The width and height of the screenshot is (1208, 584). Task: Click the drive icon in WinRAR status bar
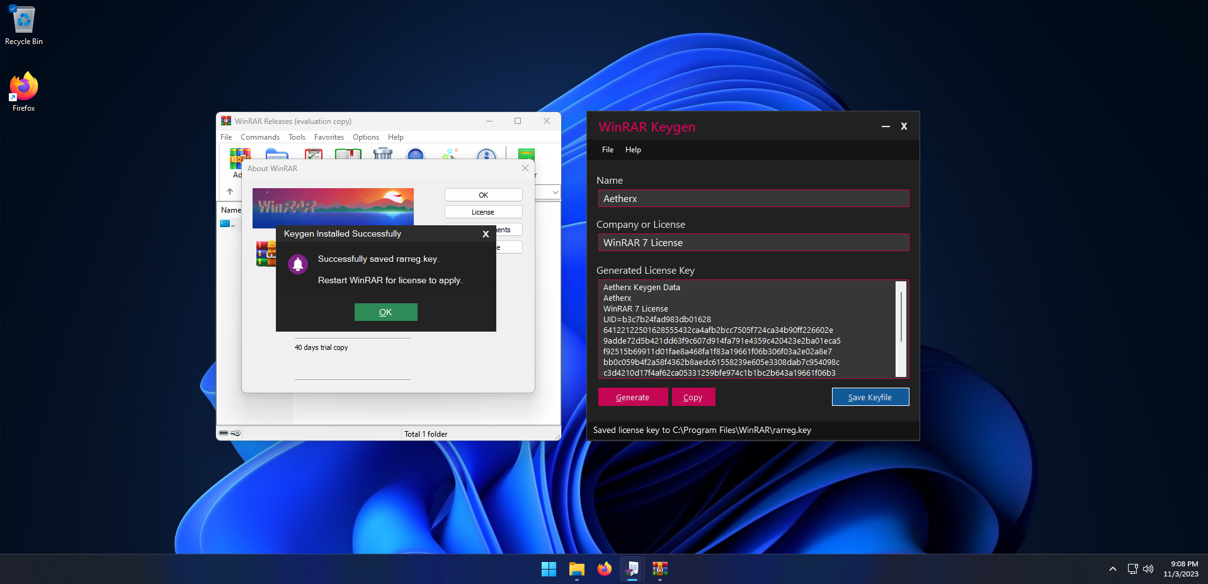click(224, 433)
